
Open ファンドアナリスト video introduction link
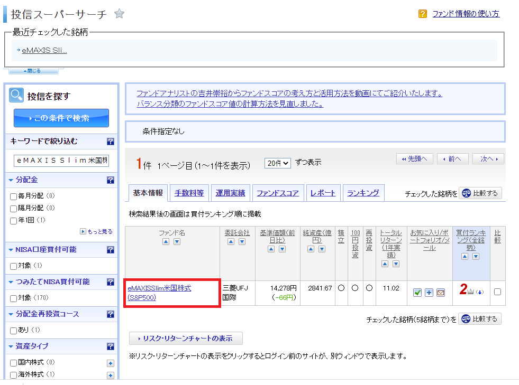(289, 93)
